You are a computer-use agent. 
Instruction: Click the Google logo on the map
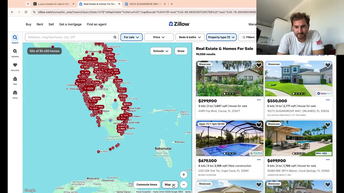pyautogui.click(x=30, y=190)
